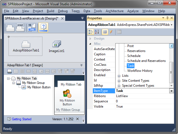This screenshot has height=134, width=178.
Task: Close the SPRibbon.EventReceiver.vb design tab
Action: pyautogui.click(x=62, y=18)
